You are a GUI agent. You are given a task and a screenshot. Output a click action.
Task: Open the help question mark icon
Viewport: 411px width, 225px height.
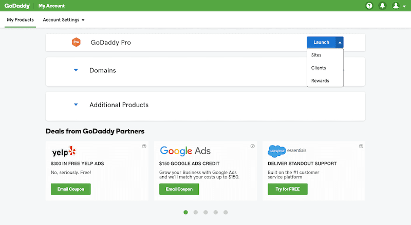tap(369, 6)
